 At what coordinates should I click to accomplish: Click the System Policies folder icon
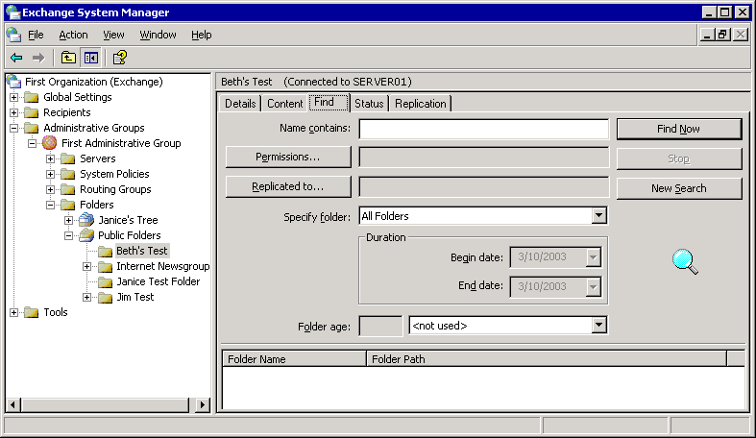click(68, 175)
